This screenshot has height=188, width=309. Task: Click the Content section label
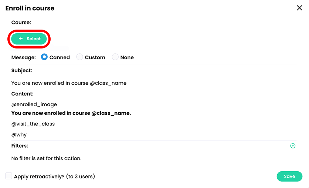pyautogui.click(x=22, y=94)
